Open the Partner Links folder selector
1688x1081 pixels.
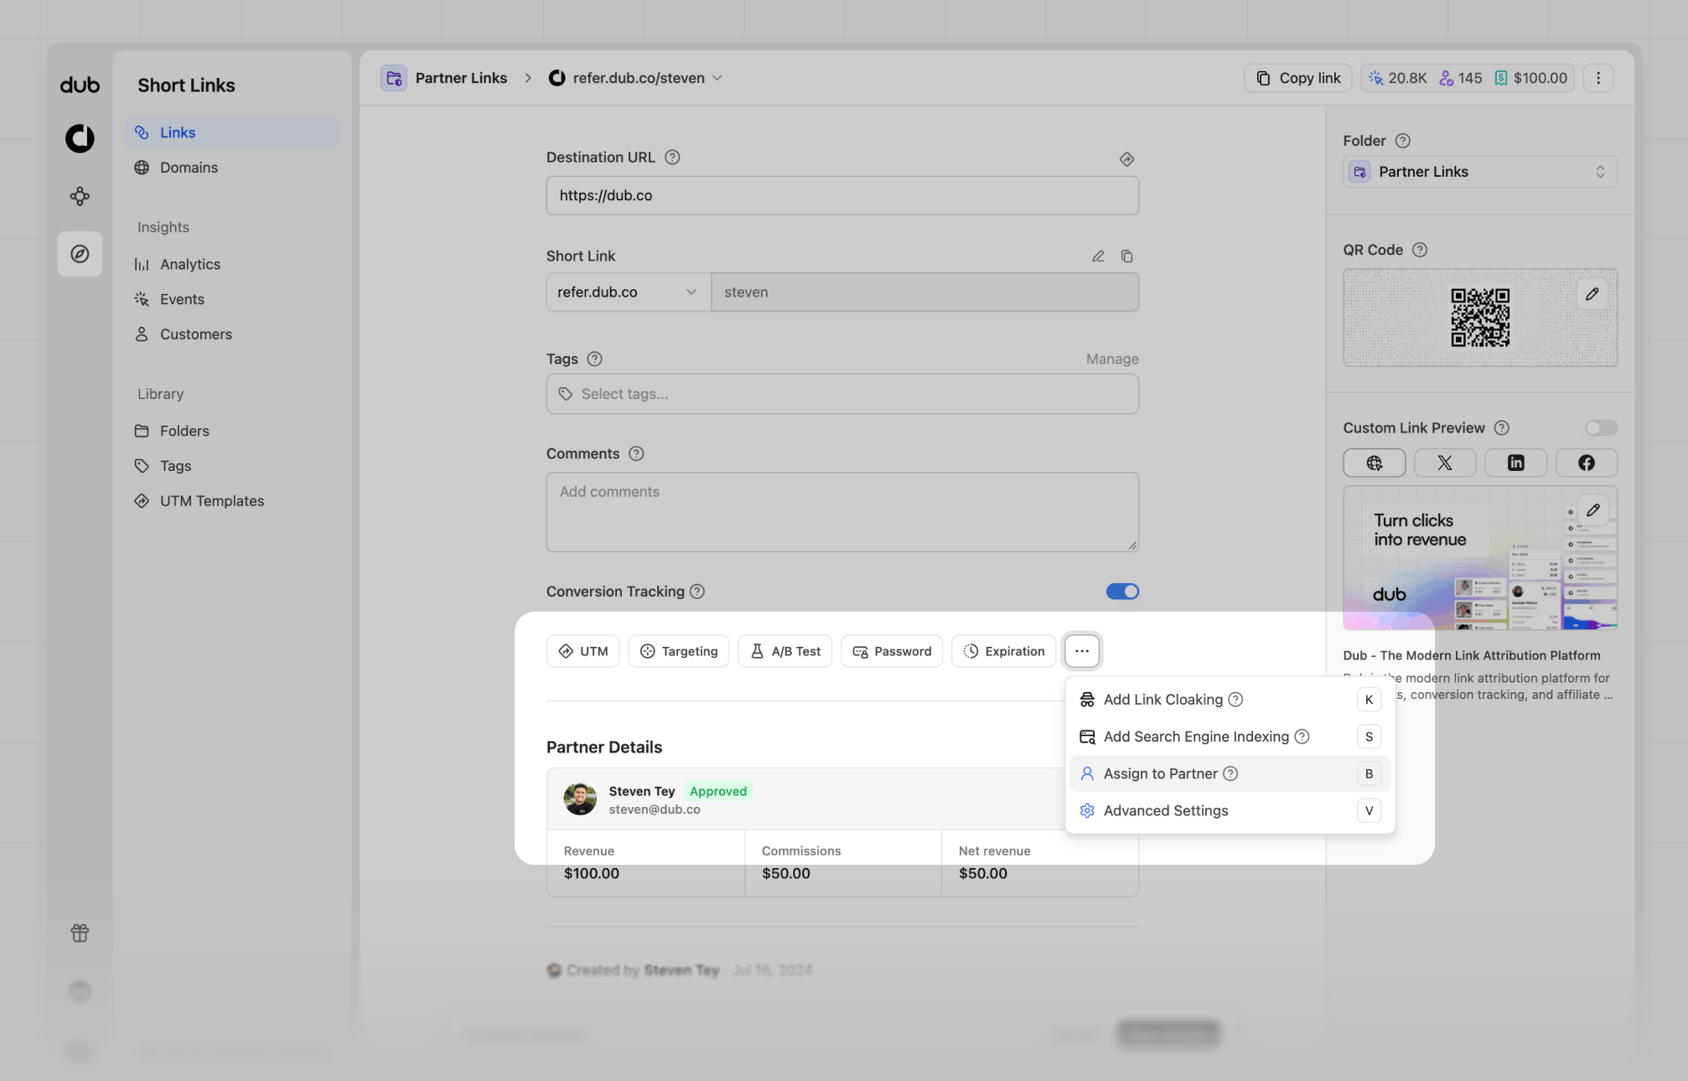[1480, 172]
